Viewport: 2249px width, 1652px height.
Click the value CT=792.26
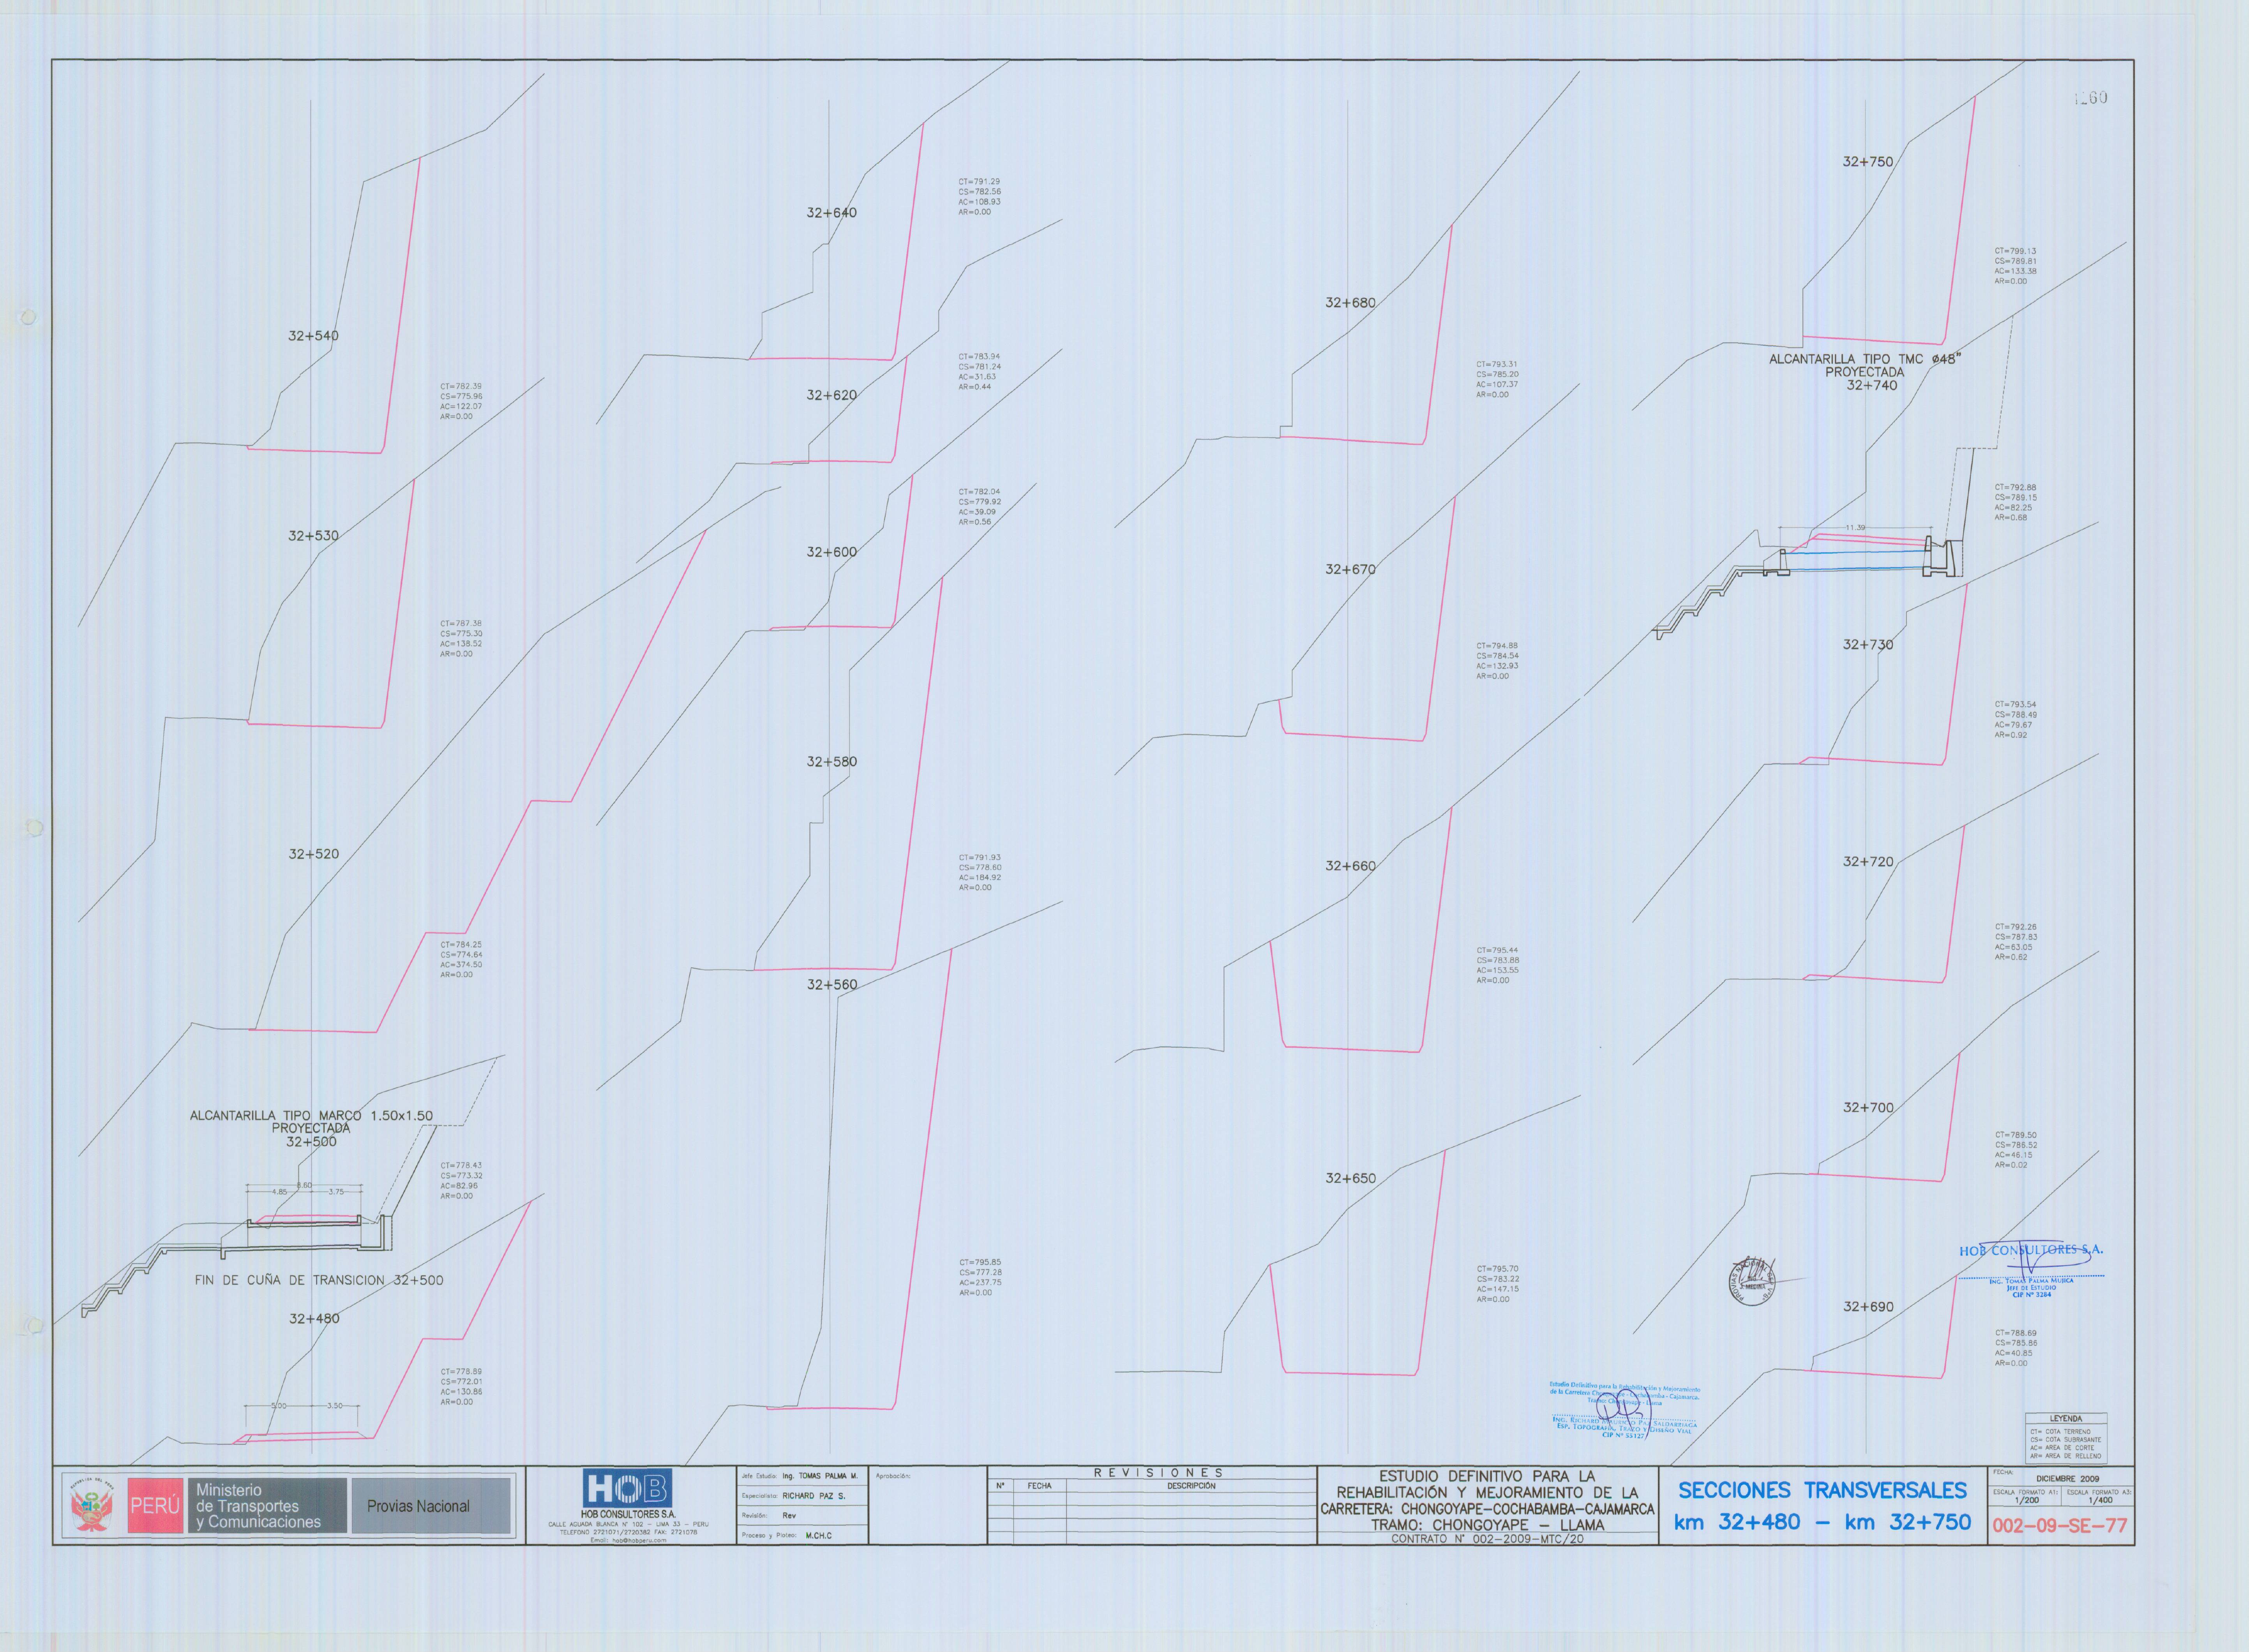click(2015, 928)
